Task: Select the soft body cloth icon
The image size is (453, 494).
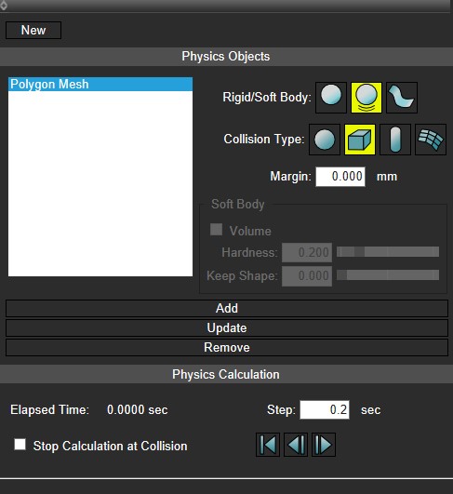Action: pyautogui.click(x=402, y=98)
